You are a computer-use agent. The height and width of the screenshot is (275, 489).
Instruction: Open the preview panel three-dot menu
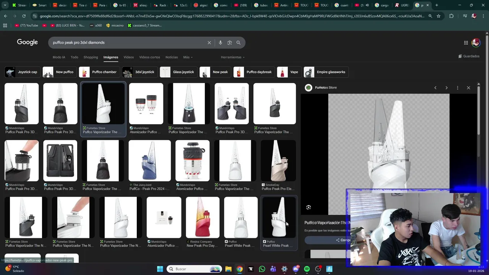coord(457,88)
